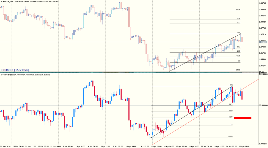Click the 25 Mar 04:00 time label

pyautogui.click(x=18, y=146)
